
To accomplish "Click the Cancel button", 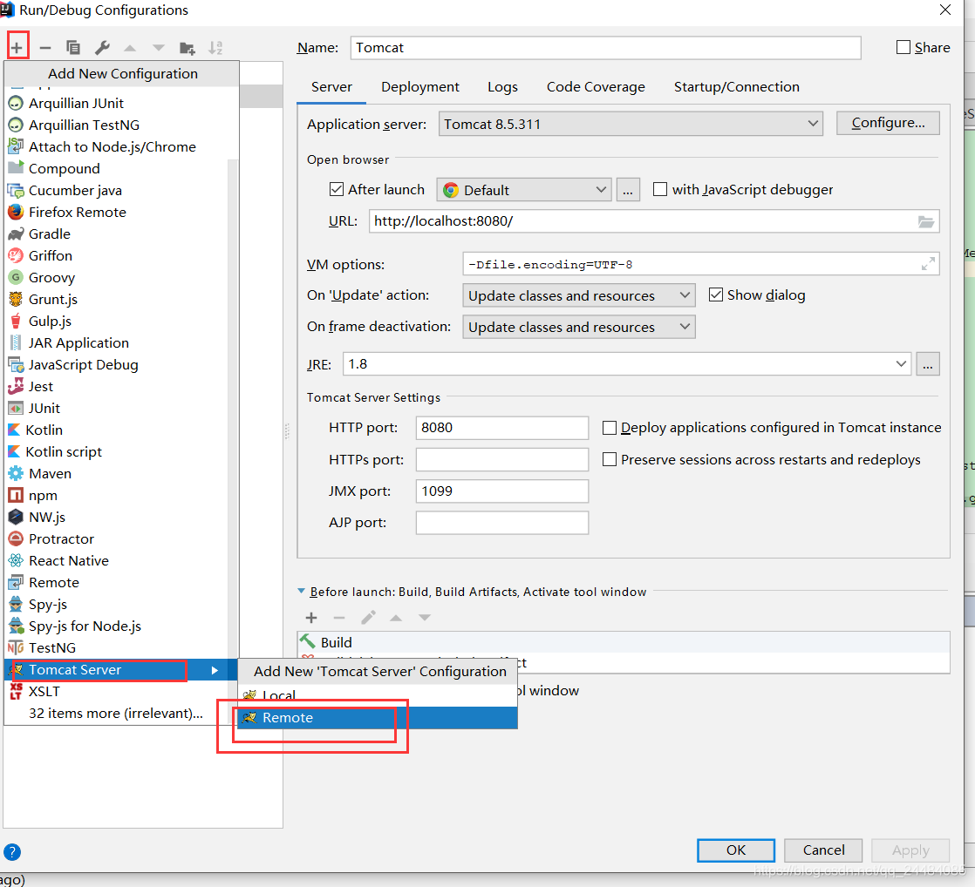I will click(x=823, y=850).
